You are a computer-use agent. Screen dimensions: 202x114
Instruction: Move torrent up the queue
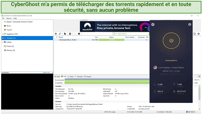coord(84,34)
